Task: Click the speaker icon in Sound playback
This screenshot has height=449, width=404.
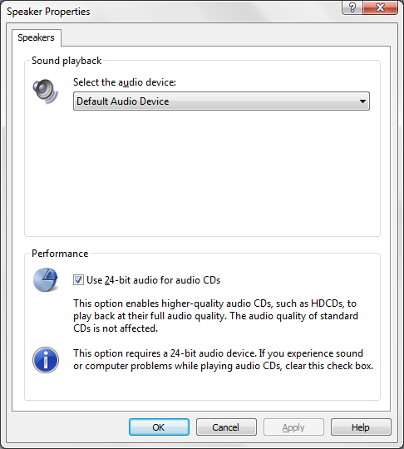Action: (x=45, y=91)
